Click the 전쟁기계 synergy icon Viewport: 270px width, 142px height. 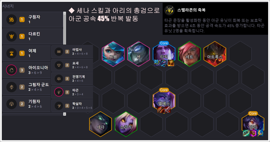coord(59,79)
